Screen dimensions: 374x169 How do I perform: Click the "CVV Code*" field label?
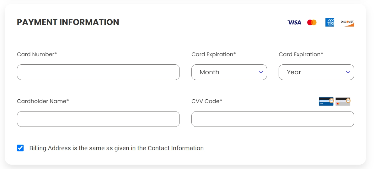pyautogui.click(x=206, y=101)
